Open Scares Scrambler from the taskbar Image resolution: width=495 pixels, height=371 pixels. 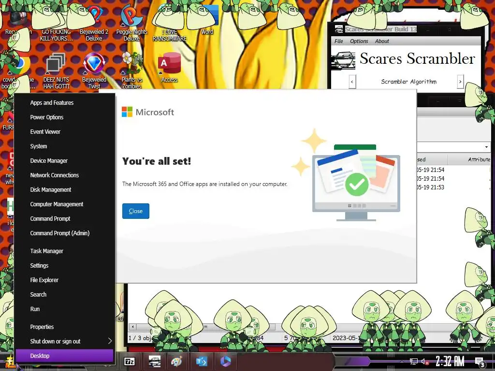pos(154,361)
